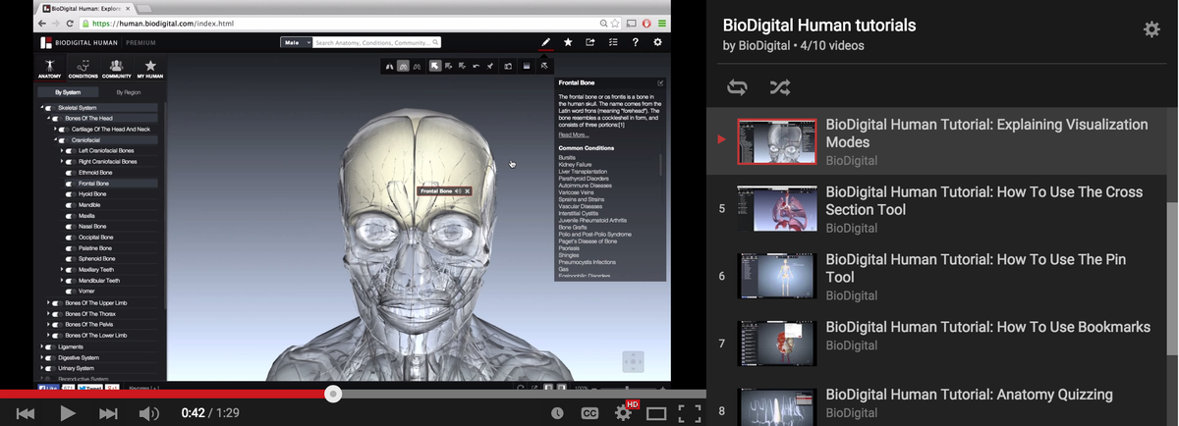Enter fullscreen on the video player
This screenshot has width=1179, height=426.
[690, 413]
